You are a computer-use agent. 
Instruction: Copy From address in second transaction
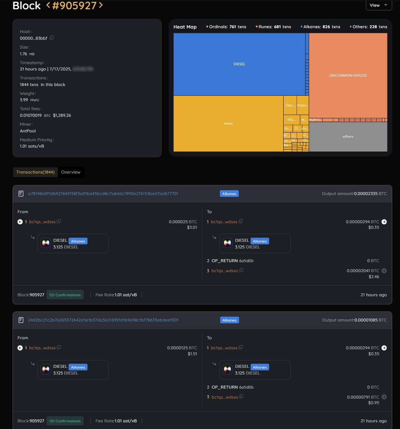pos(59,347)
